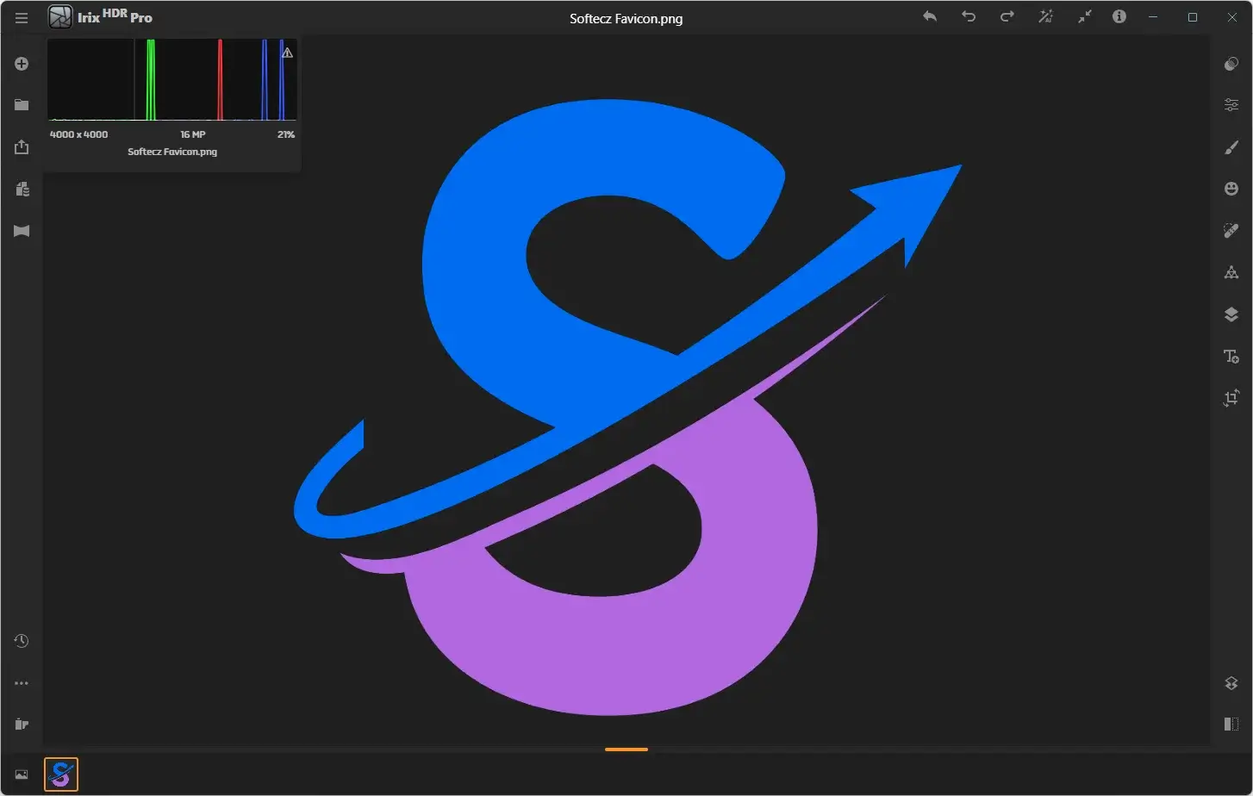Click the export/share icon
The width and height of the screenshot is (1253, 796).
click(x=22, y=147)
